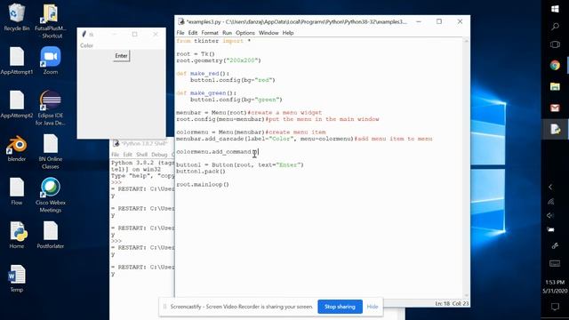Image resolution: width=569 pixels, height=320 pixels.
Task: Click the touch keyboard tray icon
Action: pos(555,264)
